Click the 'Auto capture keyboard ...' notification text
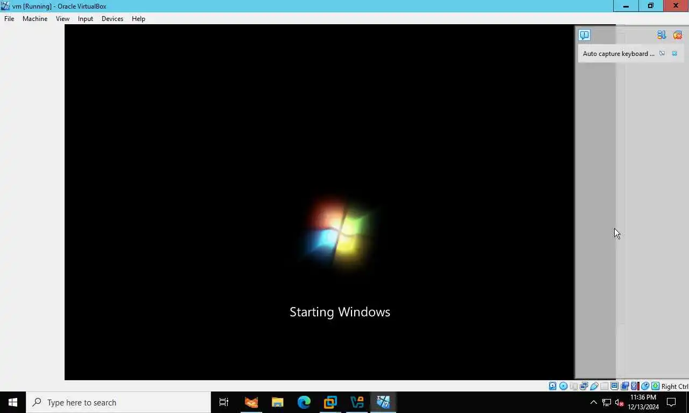The height and width of the screenshot is (413, 689). click(618, 53)
